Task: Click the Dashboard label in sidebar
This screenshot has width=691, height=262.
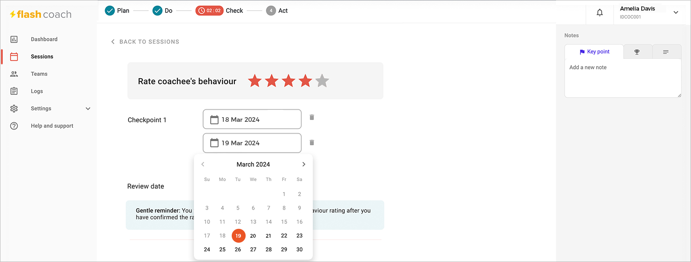Action: coord(44,39)
